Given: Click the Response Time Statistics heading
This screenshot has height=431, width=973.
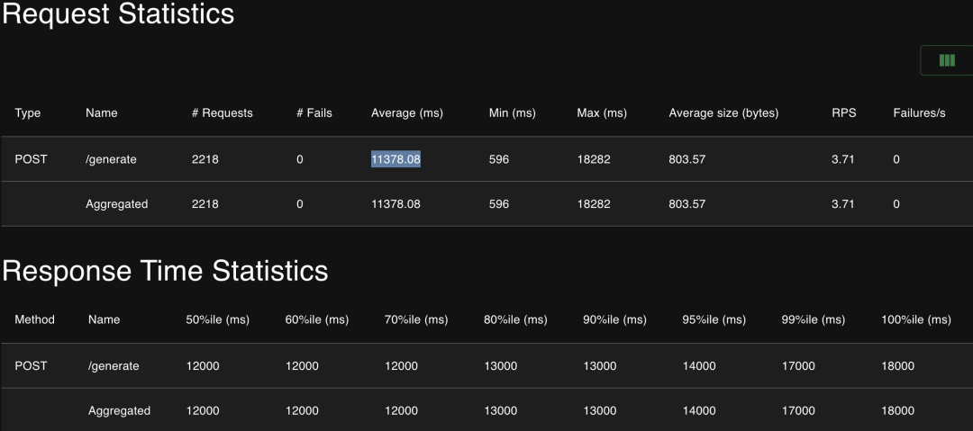Looking at the screenshot, I should [165, 271].
